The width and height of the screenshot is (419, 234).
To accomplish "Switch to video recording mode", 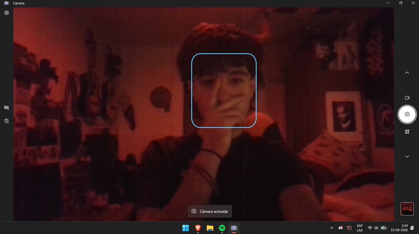I will tap(407, 98).
